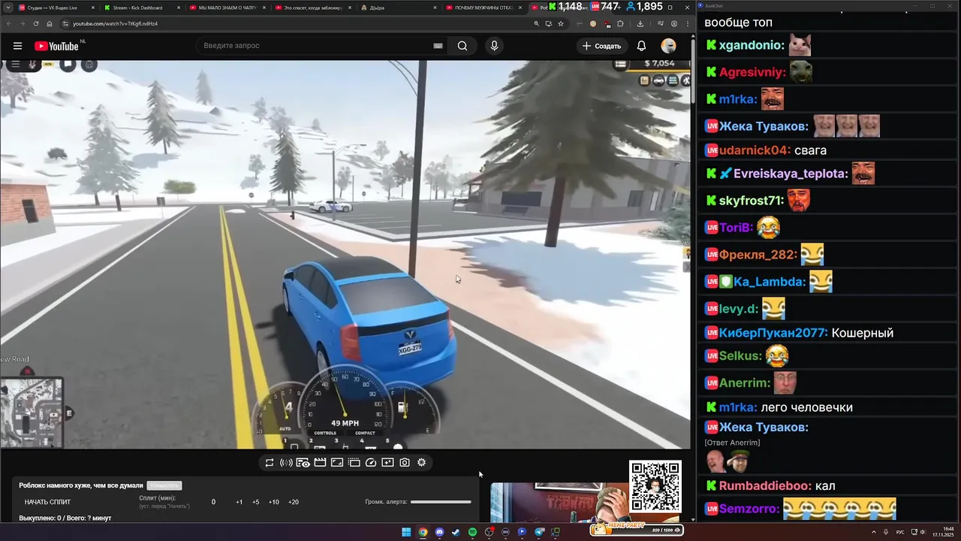Go back with browser back arrow
This screenshot has width=961, height=541.
click(x=9, y=23)
